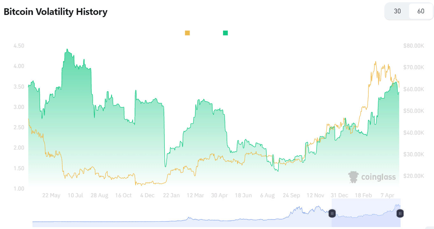
Task: Switch to the 30 day volatility view
Action: pyautogui.click(x=397, y=11)
